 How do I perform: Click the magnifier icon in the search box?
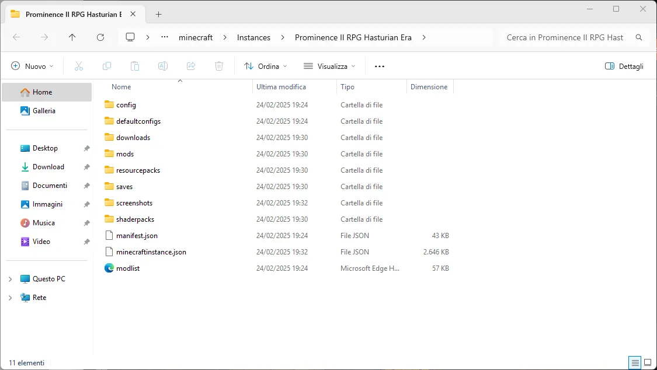(x=639, y=37)
